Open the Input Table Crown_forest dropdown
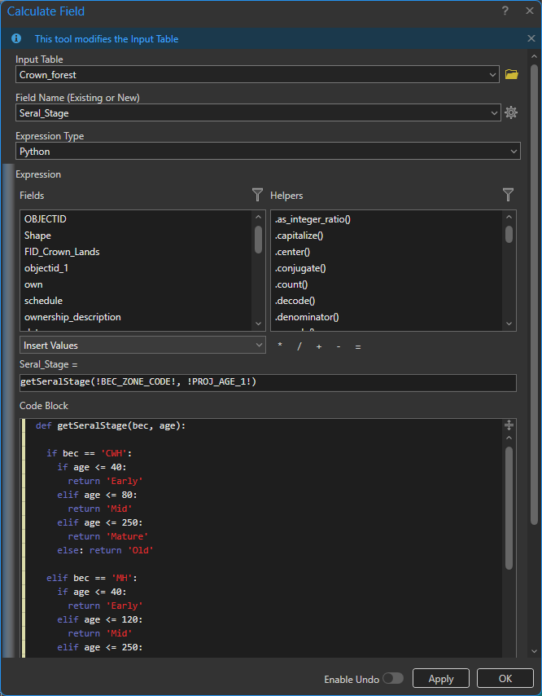The height and width of the screenshot is (696, 542). (257, 74)
